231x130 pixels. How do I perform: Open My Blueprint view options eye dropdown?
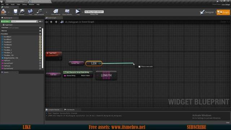coord(41,21)
